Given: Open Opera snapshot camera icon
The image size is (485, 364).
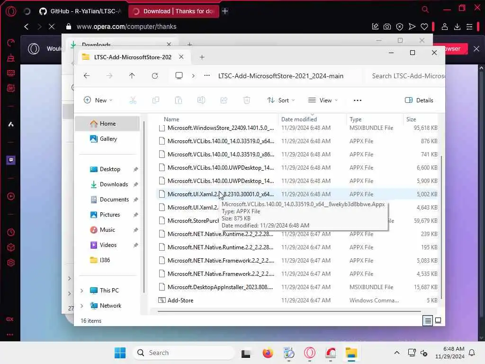Looking at the screenshot, I should tap(387, 27).
